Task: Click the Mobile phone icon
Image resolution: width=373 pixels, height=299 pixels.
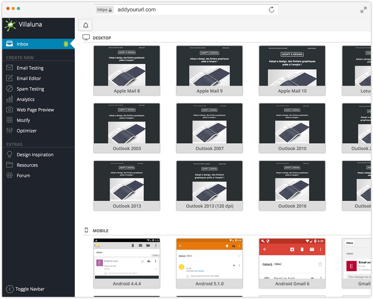Action: [x=86, y=230]
